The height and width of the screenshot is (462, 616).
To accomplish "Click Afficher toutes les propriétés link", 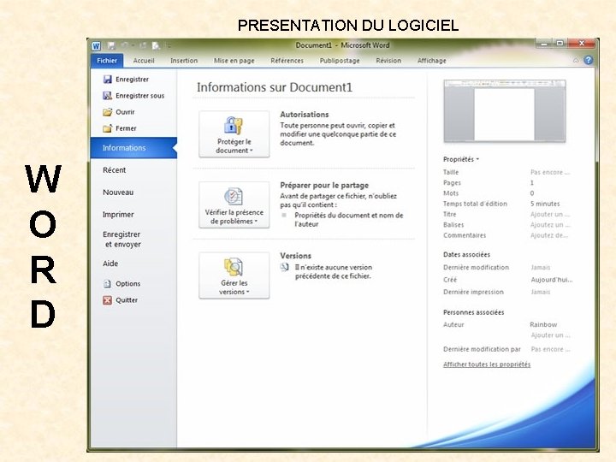I will coord(487,364).
